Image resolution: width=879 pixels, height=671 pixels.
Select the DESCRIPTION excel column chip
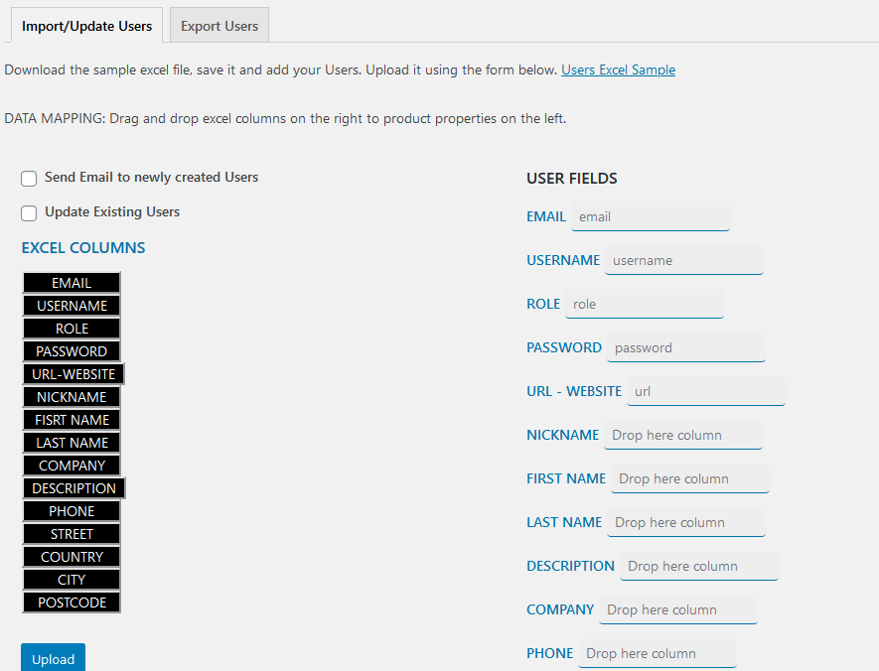click(x=73, y=487)
